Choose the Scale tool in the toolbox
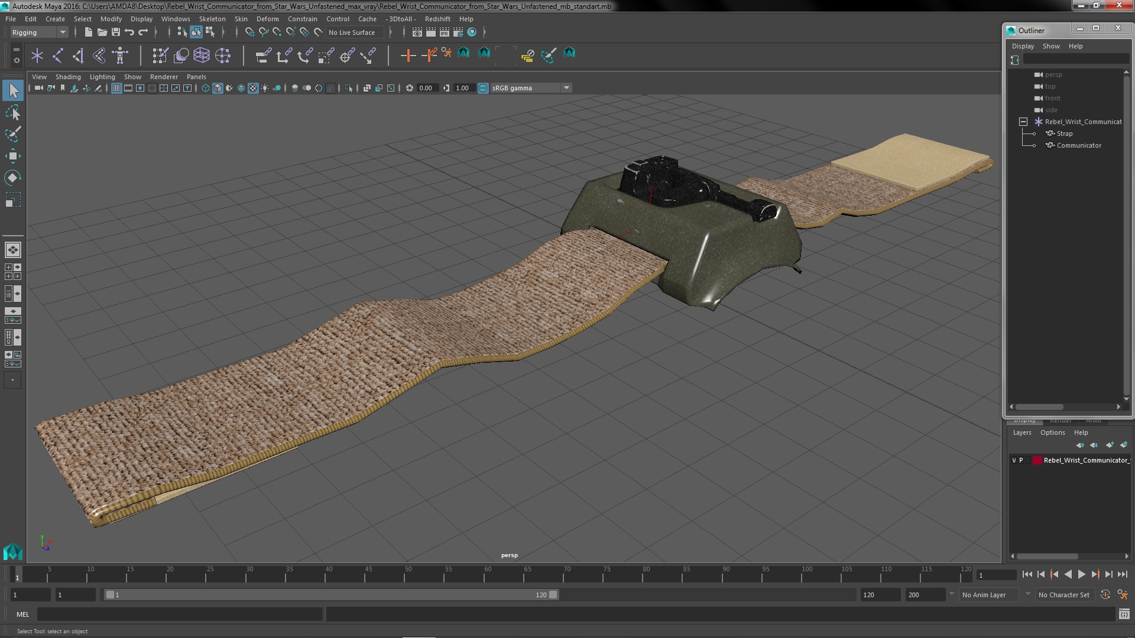The image size is (1135, 638). [x=13, y=200]
